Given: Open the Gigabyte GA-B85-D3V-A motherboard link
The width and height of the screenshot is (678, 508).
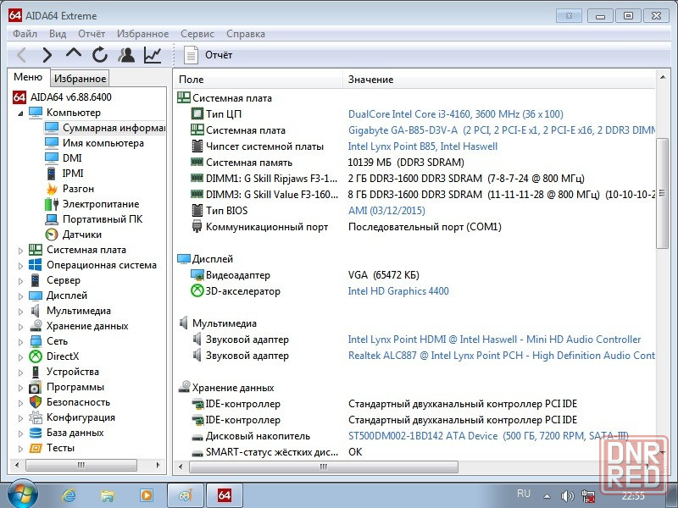Looking at the screenshot, I should point(502,130).
